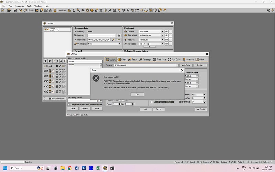
Task: Click the Telescope settings wrench icon in Equipment
Action: coord(166,44)
